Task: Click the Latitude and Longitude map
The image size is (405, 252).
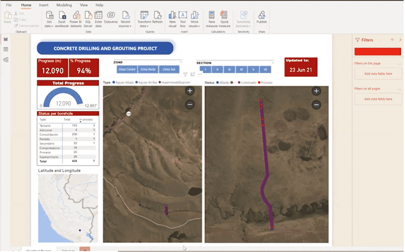Action: tap(68, 208)
